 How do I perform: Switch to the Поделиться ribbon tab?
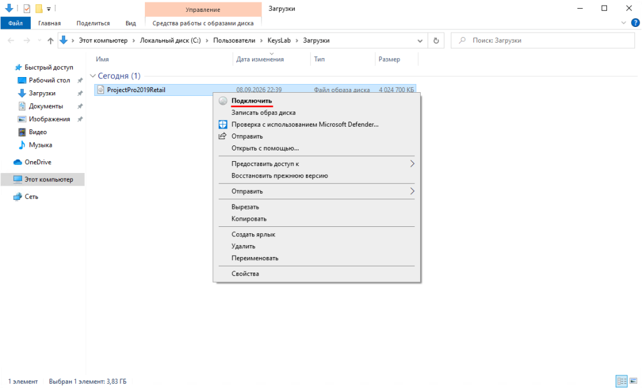[x=93, y=23]
